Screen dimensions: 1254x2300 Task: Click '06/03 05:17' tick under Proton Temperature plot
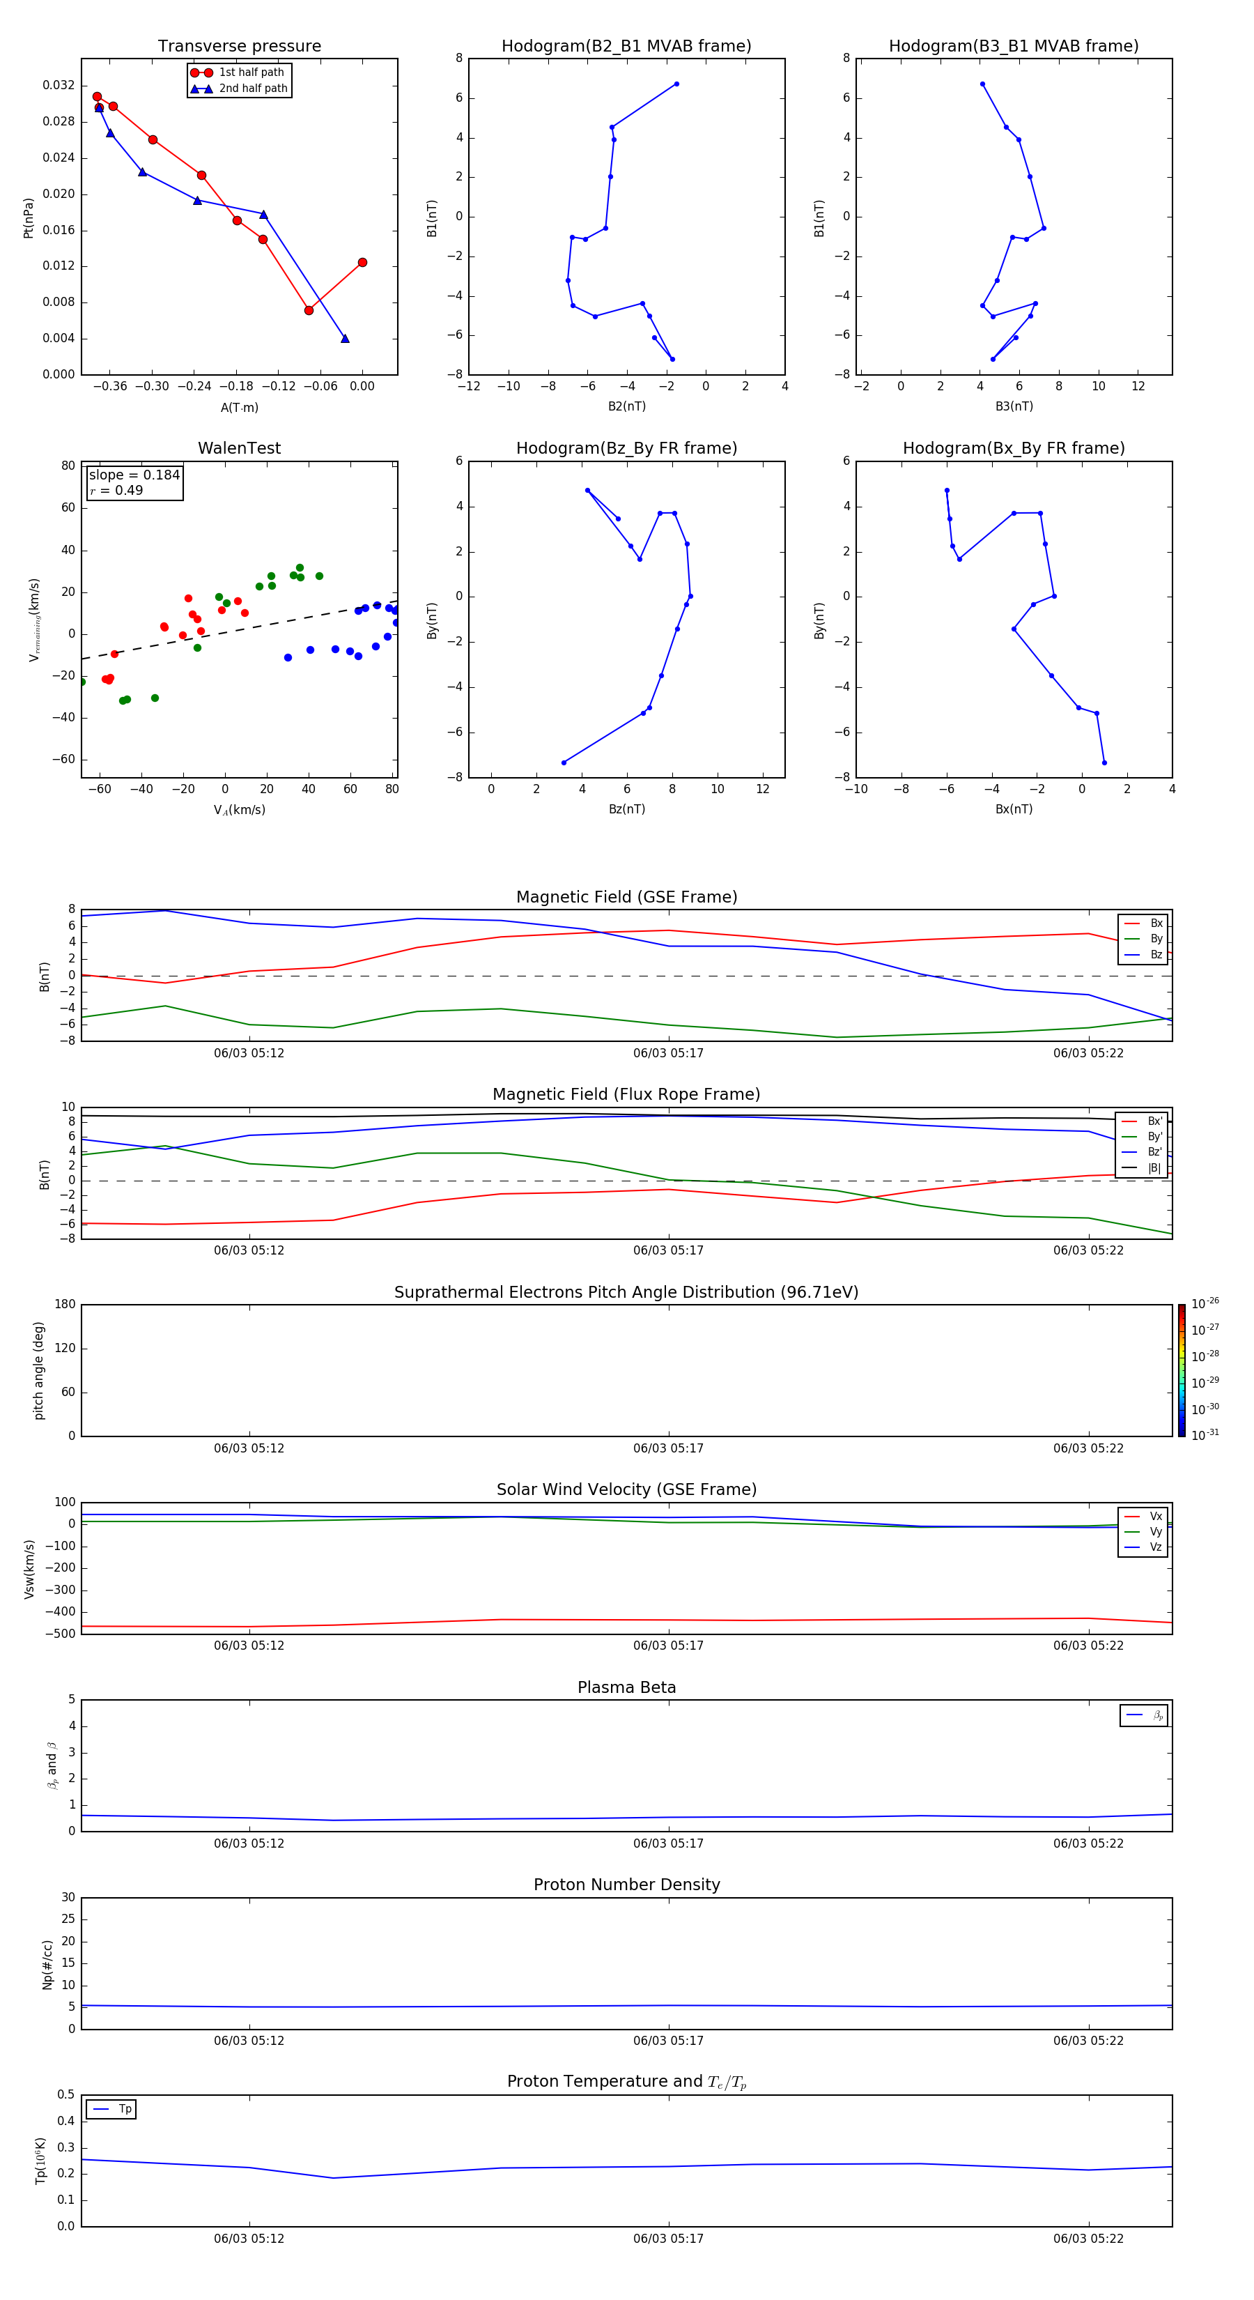(669, 2239)
